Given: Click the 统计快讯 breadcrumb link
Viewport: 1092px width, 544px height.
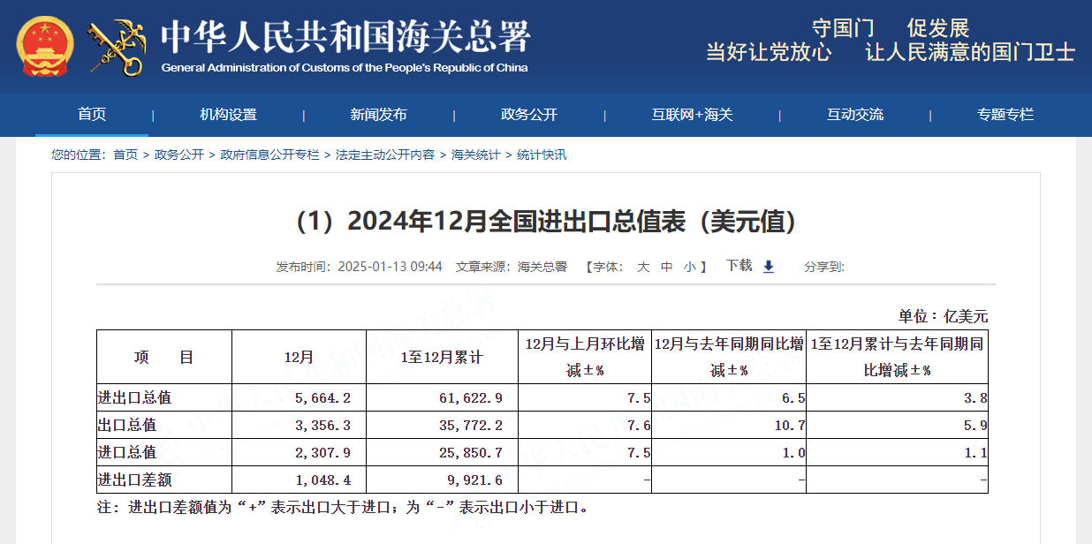Looking at the screenshot, I should (542, 155).
